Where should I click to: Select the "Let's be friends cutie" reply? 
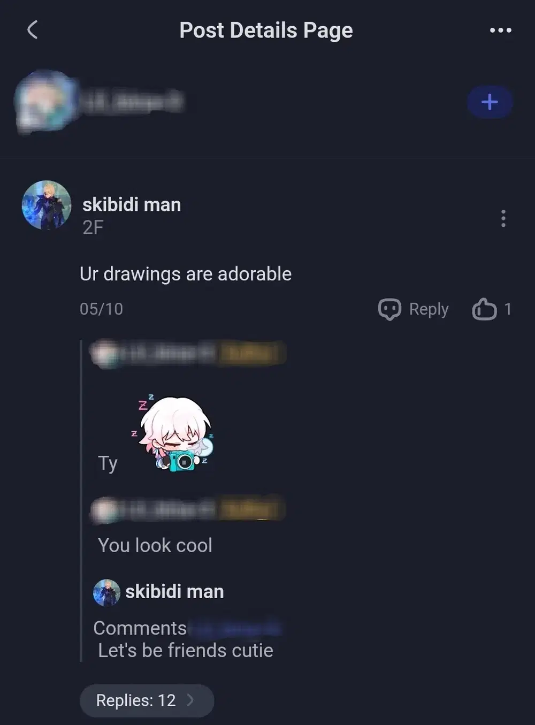[x=186, y=650]
